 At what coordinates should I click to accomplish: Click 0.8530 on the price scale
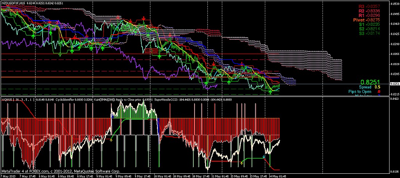[395, 4]
